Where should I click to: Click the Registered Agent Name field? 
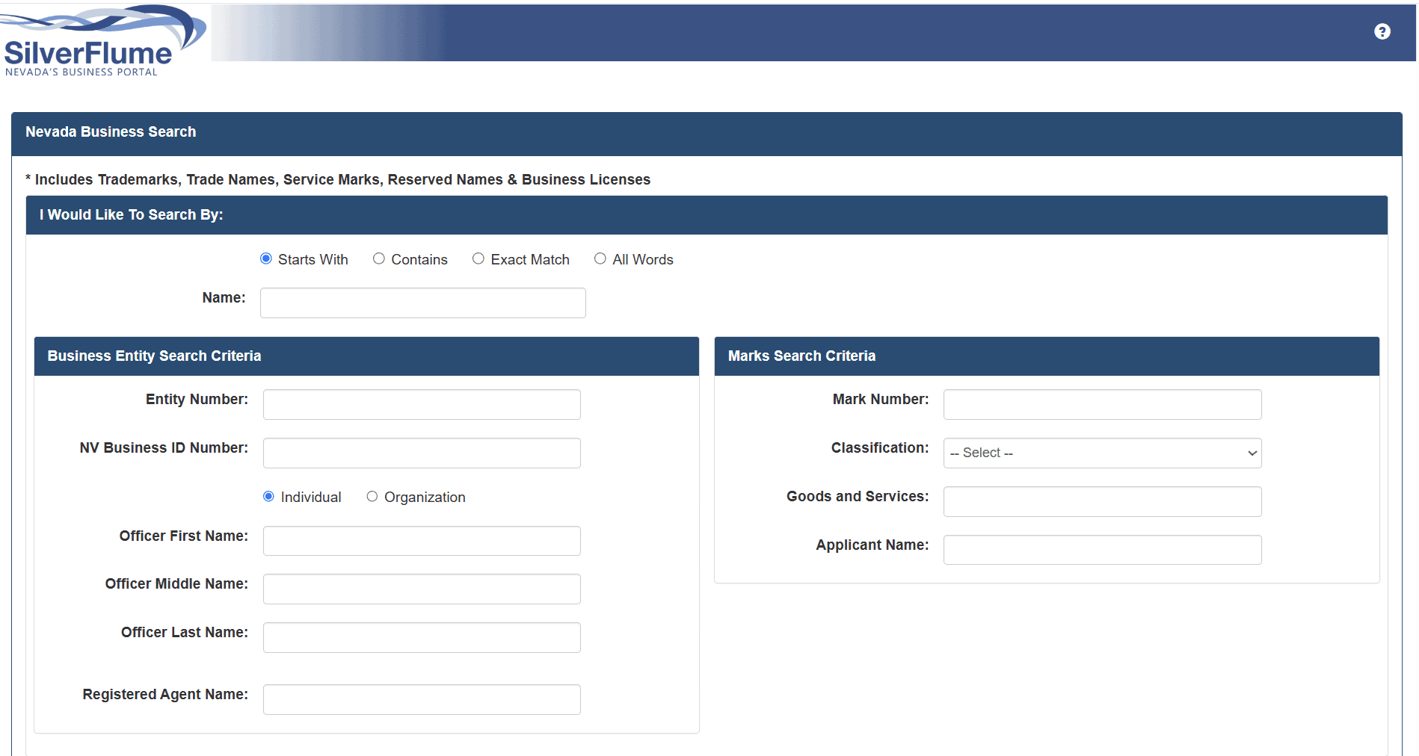(x=422, y=699)
